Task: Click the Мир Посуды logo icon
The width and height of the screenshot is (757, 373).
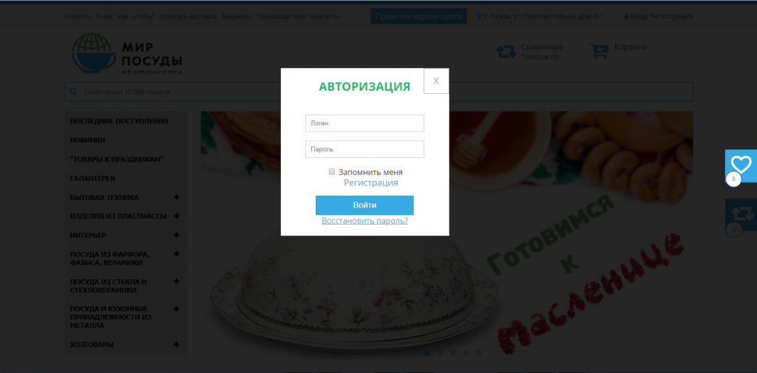Action: tap(95, 53)
